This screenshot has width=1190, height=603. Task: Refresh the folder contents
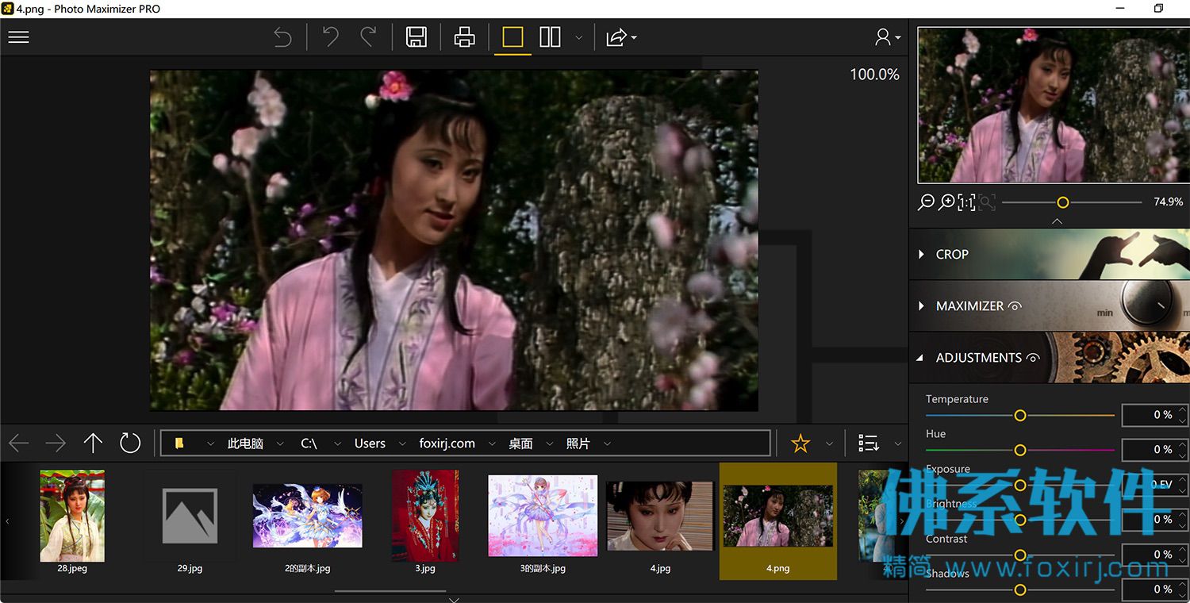pyautogui.click(x=130, y=443)
